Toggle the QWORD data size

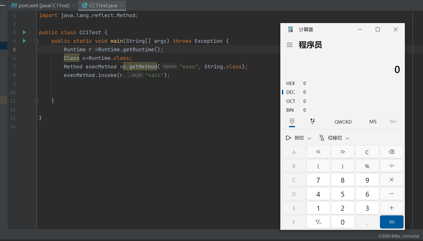[343, 122]
